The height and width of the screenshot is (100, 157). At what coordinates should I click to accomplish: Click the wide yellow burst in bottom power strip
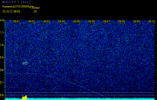(x=24, y=97)
